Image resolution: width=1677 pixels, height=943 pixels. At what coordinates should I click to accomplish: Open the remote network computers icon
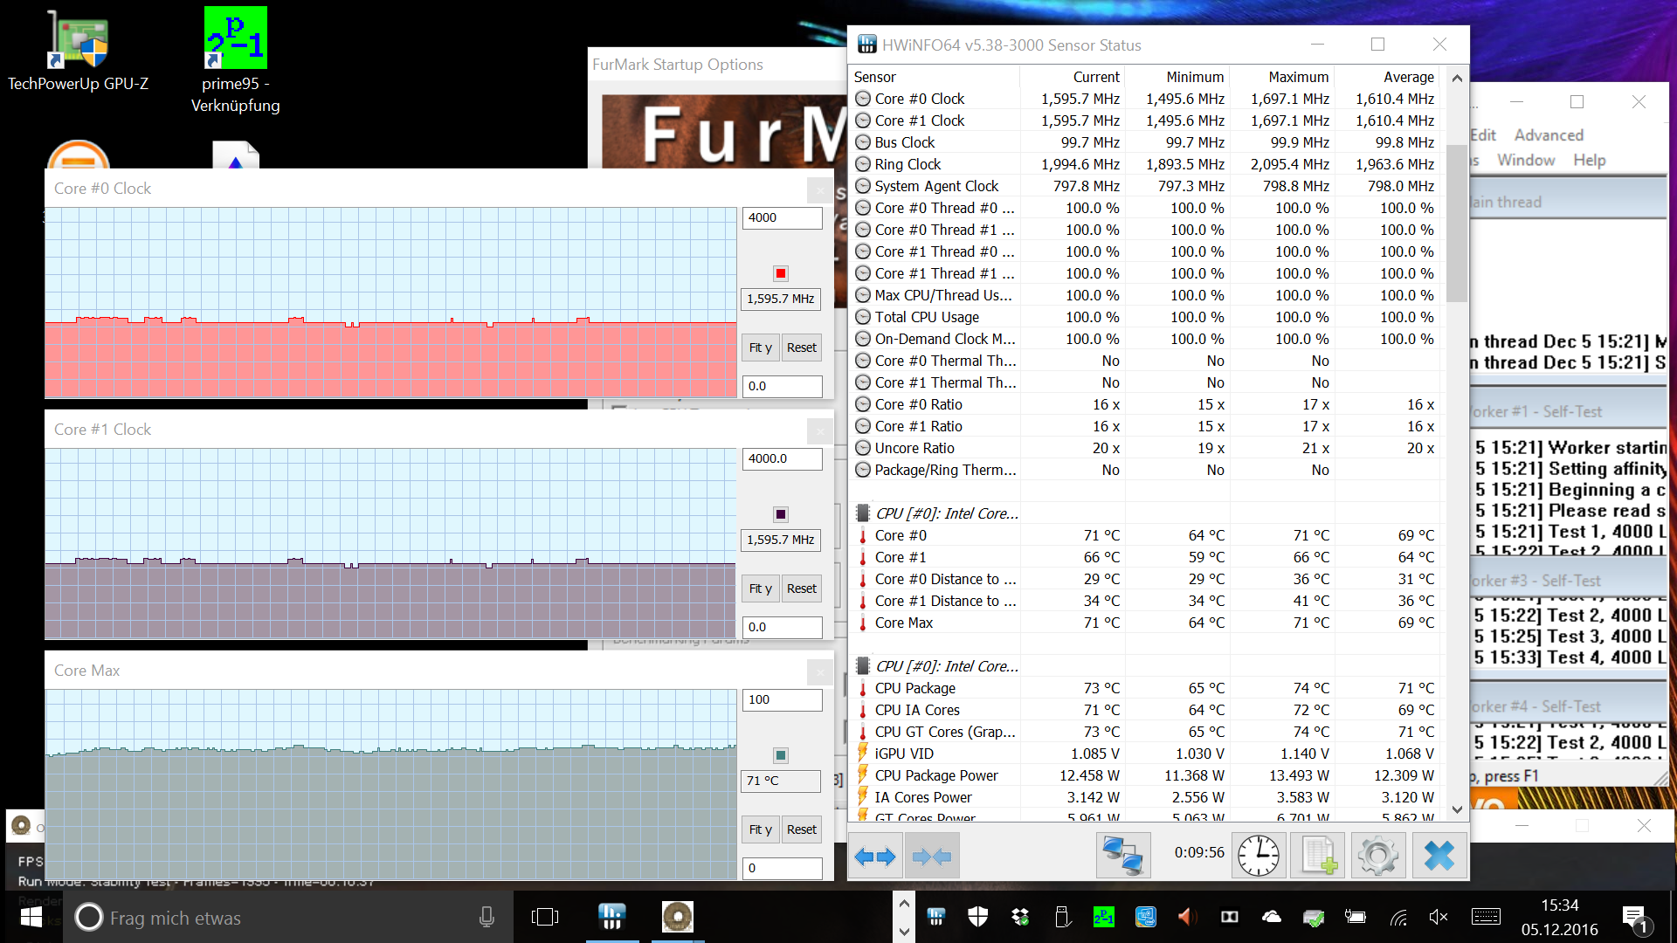coord(1122,856)
